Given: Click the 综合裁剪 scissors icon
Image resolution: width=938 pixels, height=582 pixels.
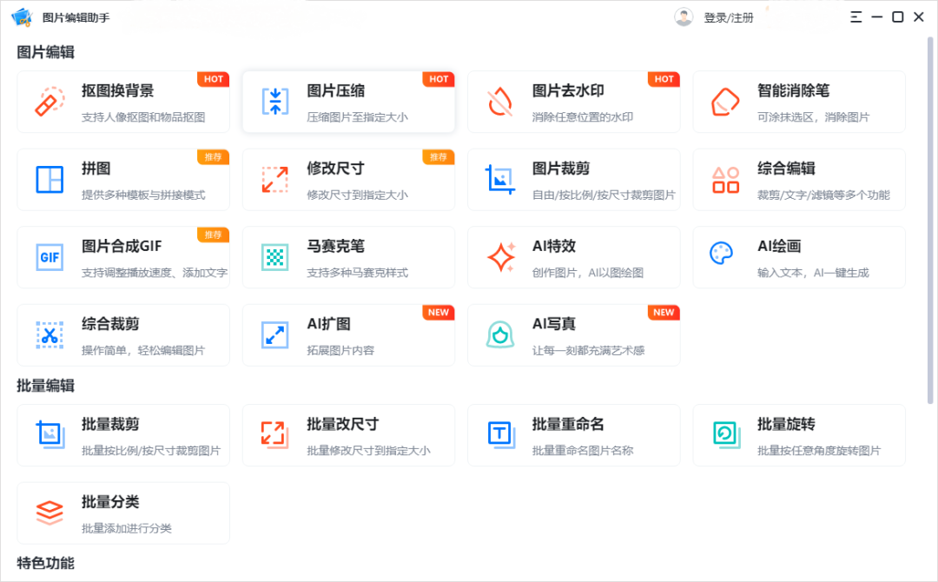Looking at the screenshot, I should (x=50, y=335).
